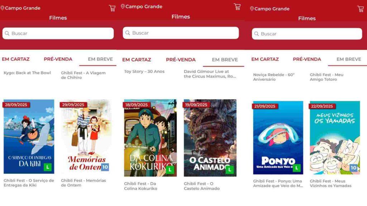This screenshot has width=367, height=206.
Task: Open the shopping cart in the middle screen
Action: tap(237, 6)
